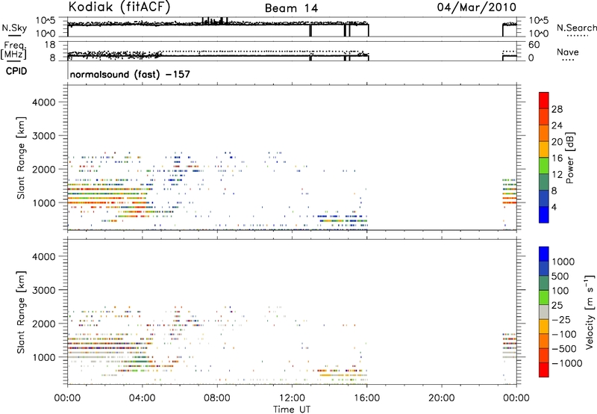Click the "Kodiak (fitACF)" plot title
Viewport: 597px width, 414px height.
coord(119,7)
